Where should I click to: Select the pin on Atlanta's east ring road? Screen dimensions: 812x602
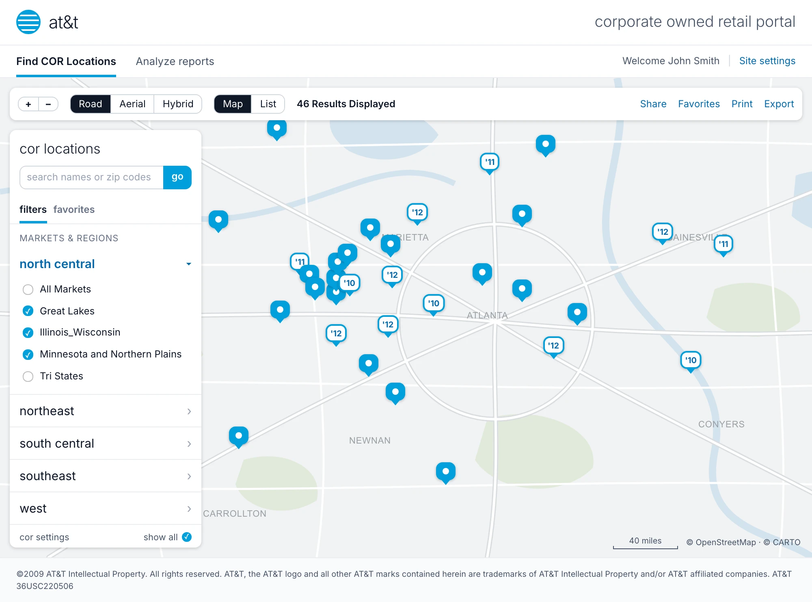577,314
